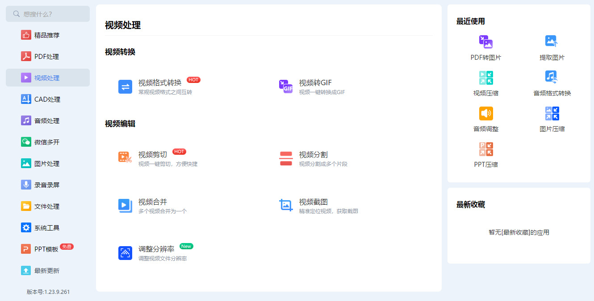Click the 免费 badge on PPT模板
Image resolution: width=594 pixels, height=301 pixels.
click(67, 247)
